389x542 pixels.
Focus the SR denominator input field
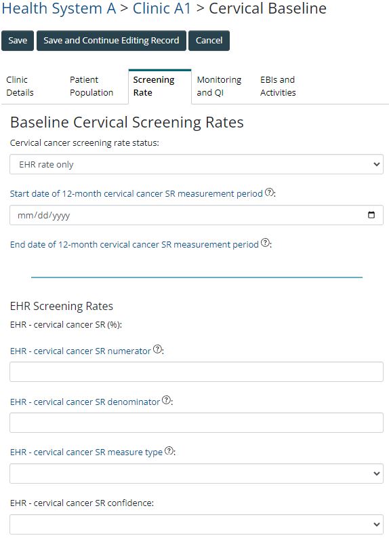pyautogui.click(x=197, y=423)
